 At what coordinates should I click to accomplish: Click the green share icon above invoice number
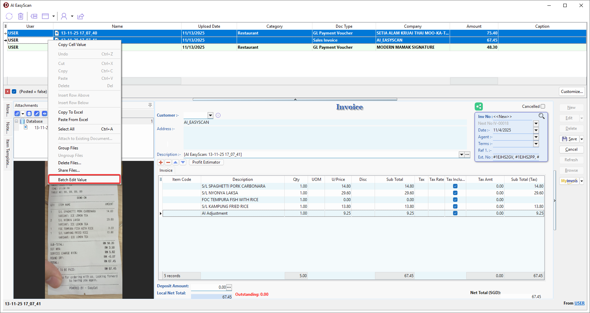pyautogui.click(x=478, y=107)
